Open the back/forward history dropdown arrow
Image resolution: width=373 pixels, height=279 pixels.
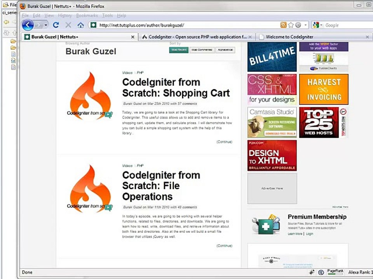(x=46, y=25)
